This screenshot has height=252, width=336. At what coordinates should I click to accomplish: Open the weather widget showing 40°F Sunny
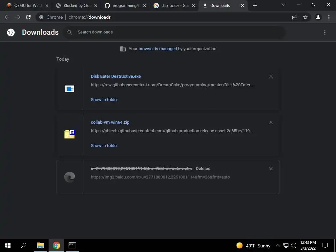pos(253,245)
